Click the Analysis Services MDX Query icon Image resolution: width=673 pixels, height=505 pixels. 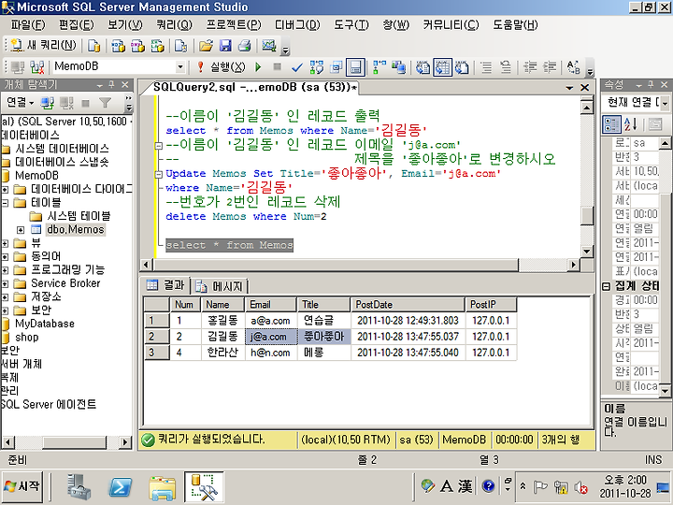pos(118,46)
